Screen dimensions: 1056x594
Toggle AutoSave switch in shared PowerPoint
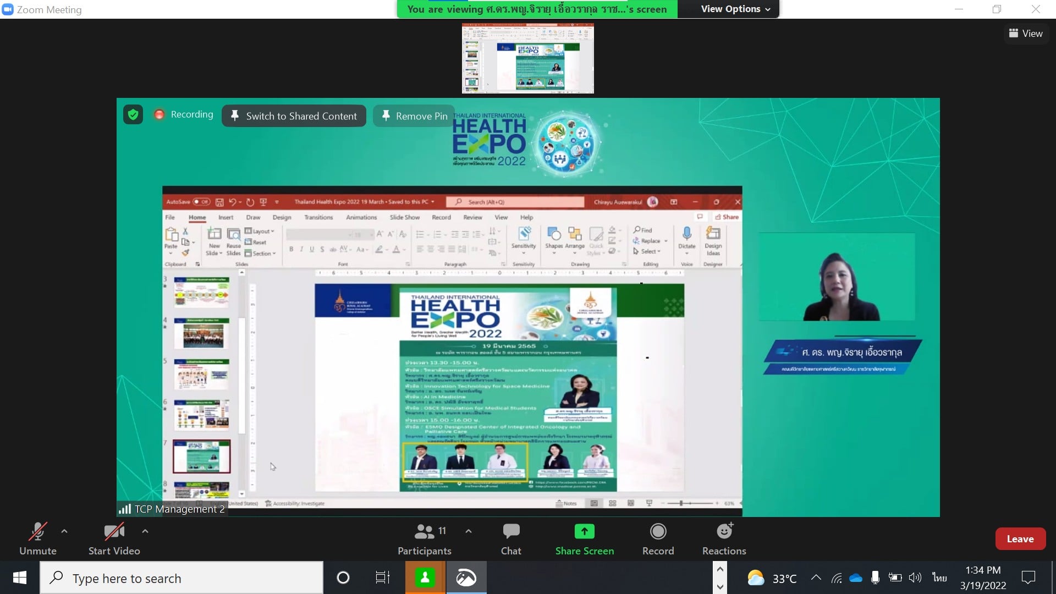tap(201, 202)
